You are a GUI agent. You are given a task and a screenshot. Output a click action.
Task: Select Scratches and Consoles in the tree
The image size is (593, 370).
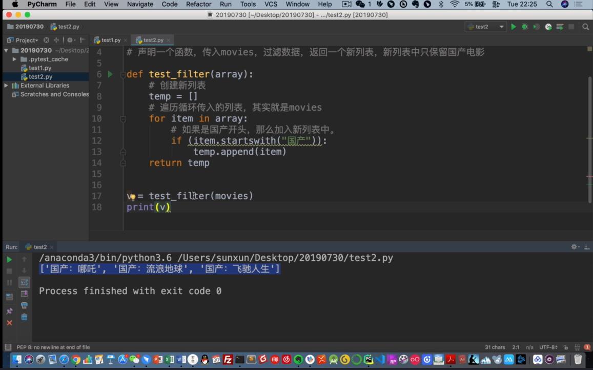click(50, 94)
